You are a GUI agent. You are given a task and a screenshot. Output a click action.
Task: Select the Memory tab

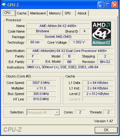click(x=55, y=13)
